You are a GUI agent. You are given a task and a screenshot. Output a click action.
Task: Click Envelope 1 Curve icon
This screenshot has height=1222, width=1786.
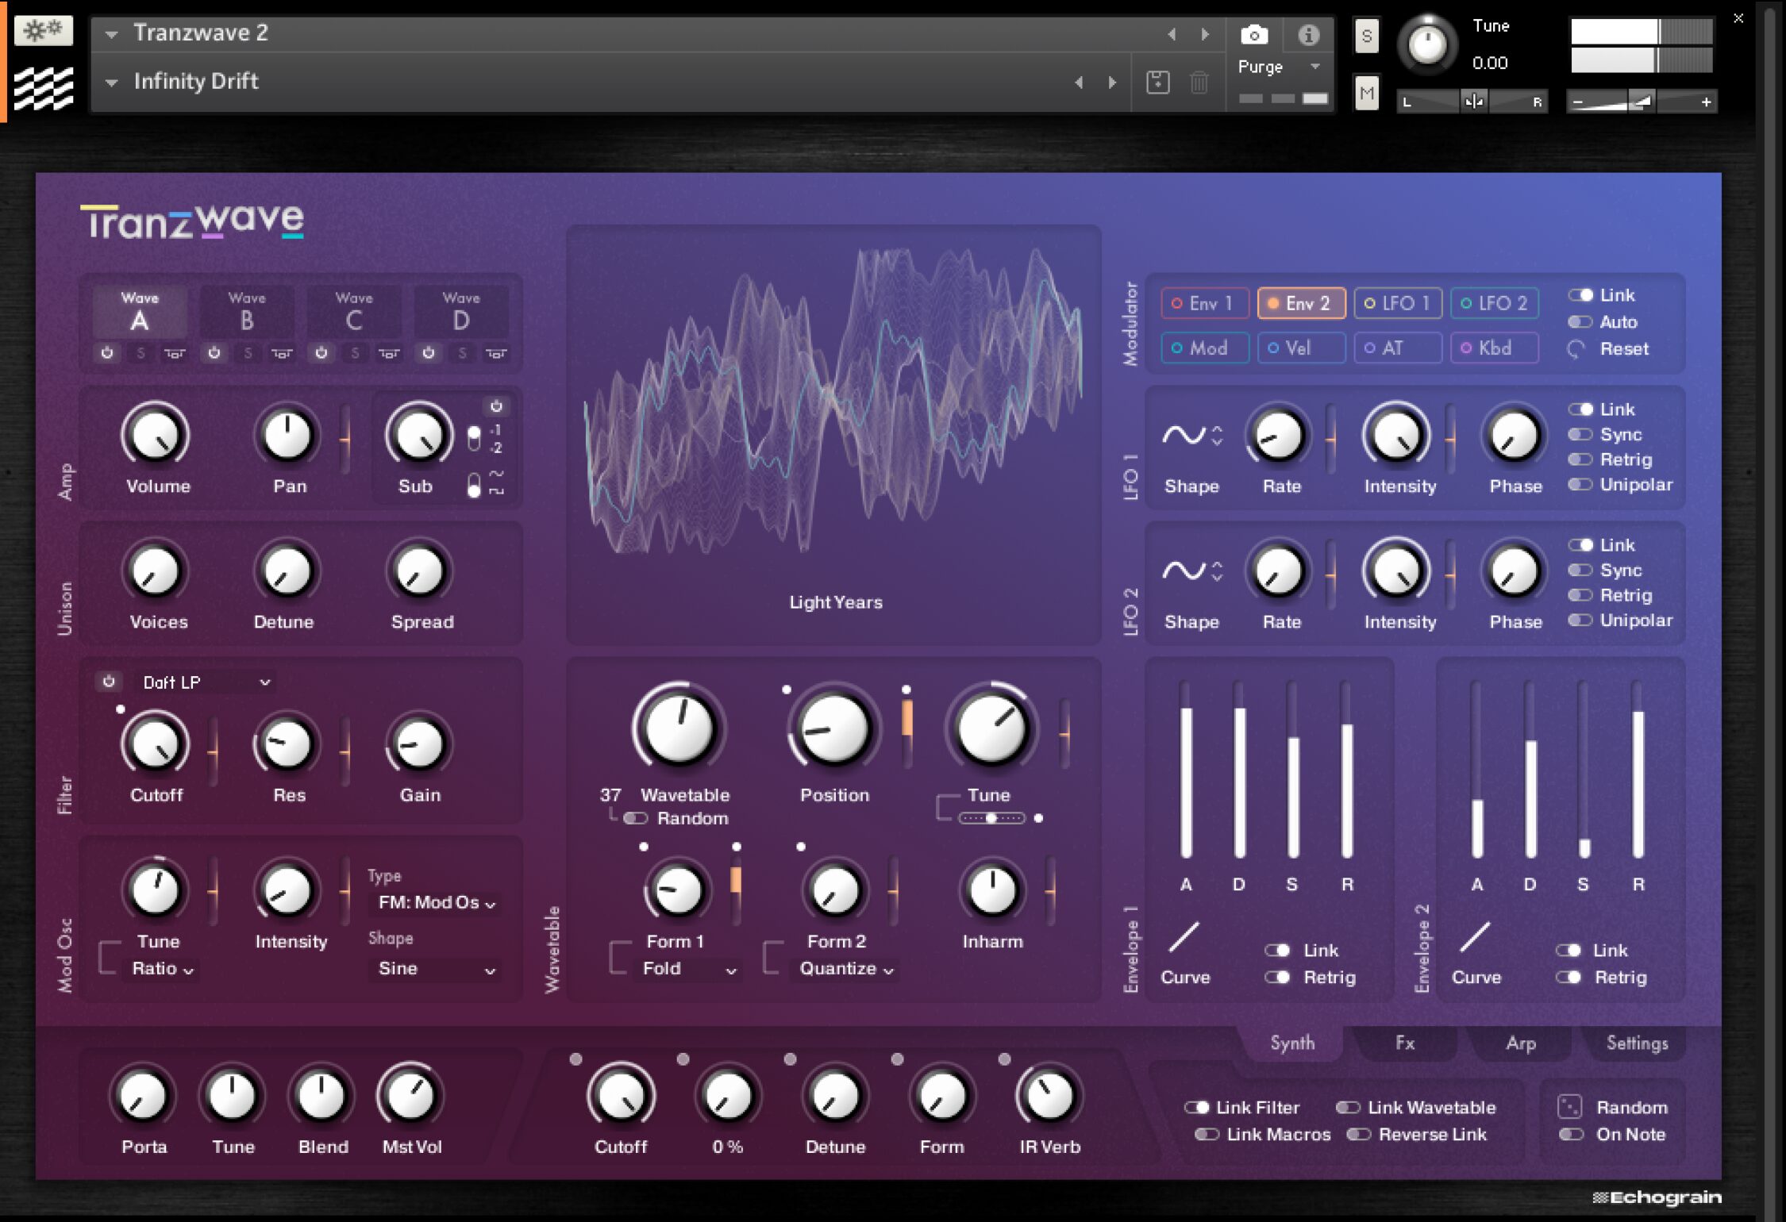coord(1184,937)
